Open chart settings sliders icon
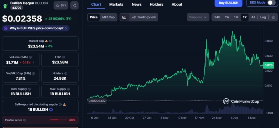279x128 pixels. coord(273,17)
